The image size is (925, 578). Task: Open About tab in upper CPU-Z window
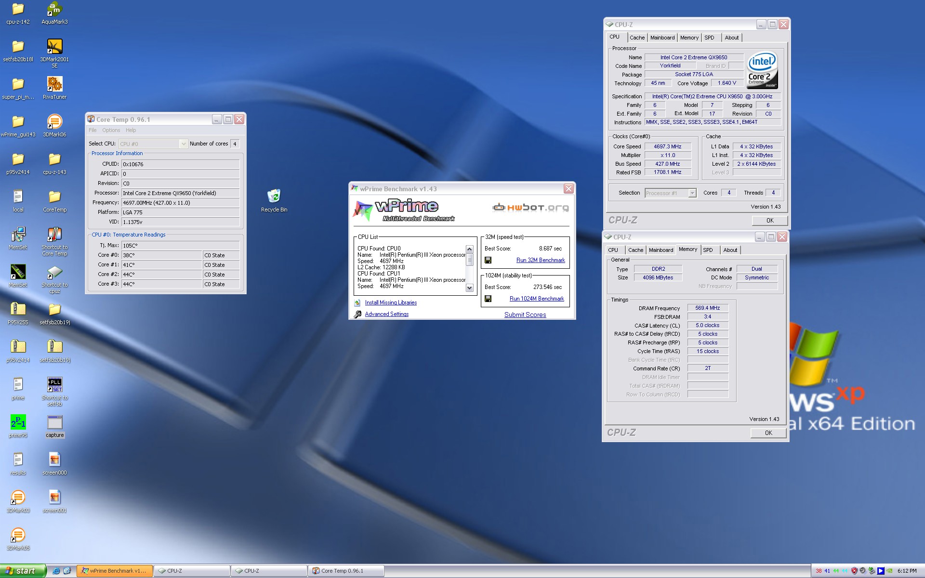click(731, 38)
